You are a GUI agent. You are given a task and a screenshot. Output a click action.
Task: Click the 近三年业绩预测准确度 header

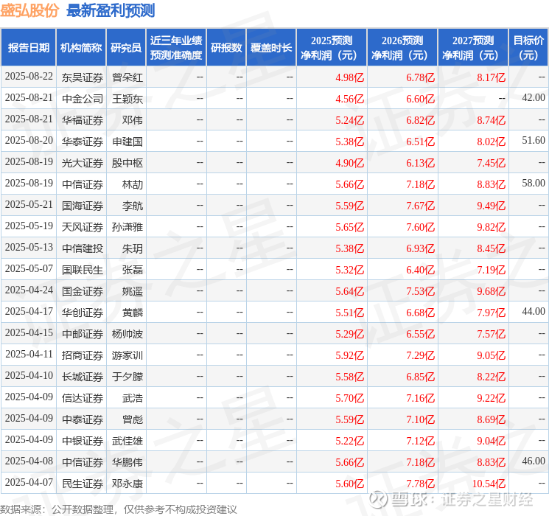[x=176, y=48]
